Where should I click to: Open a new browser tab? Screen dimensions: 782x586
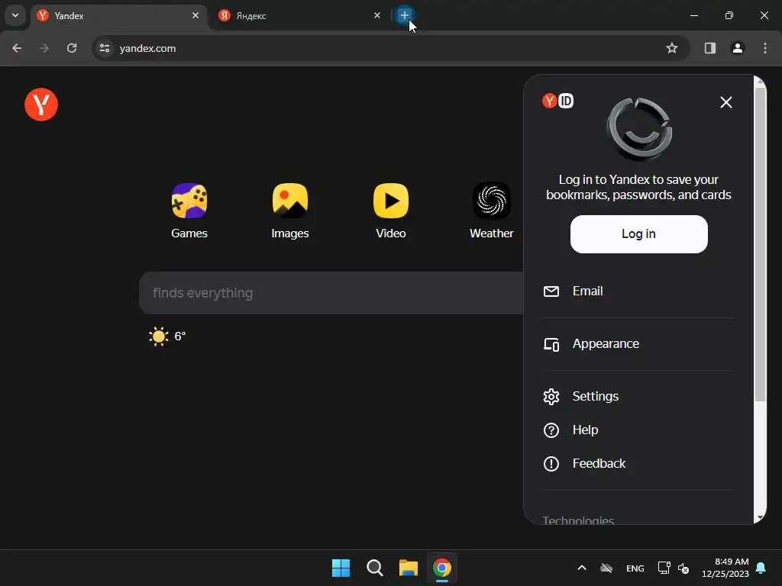[x=405, y=15]
